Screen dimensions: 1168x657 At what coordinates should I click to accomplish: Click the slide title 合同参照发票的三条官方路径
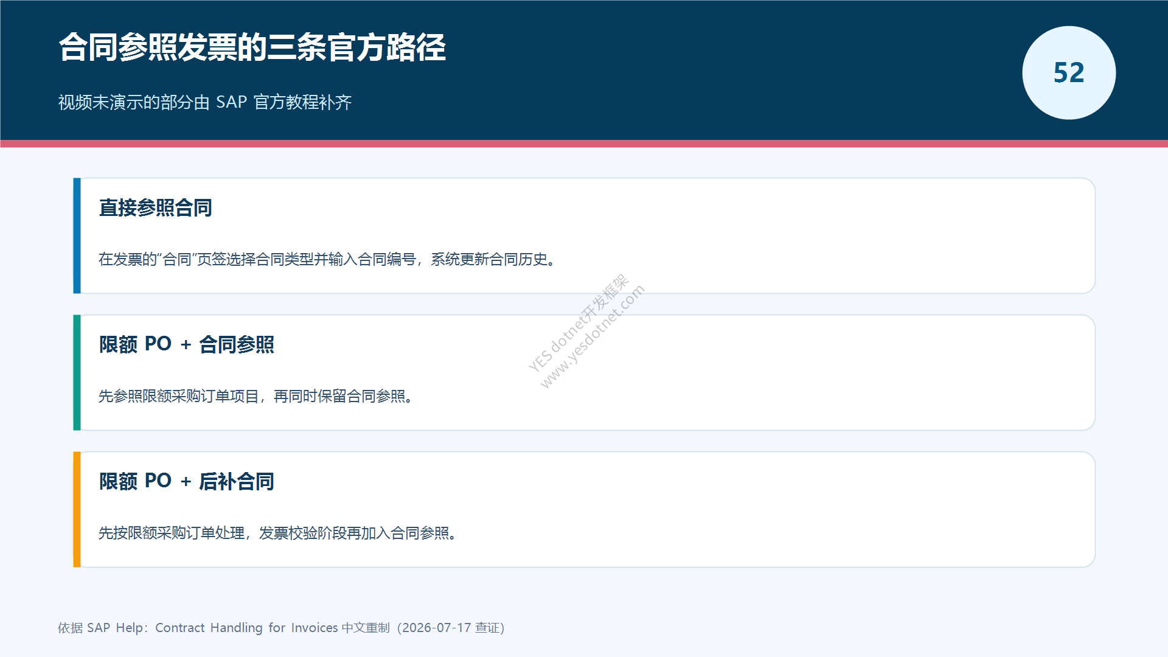(x=252, y=47)
